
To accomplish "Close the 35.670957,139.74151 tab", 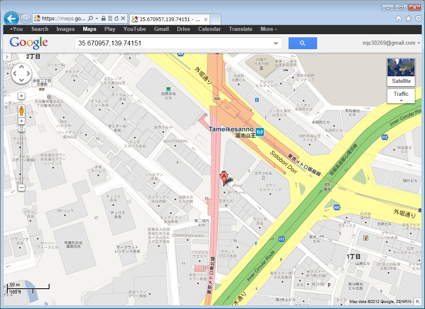I will [x=206, y=19].
